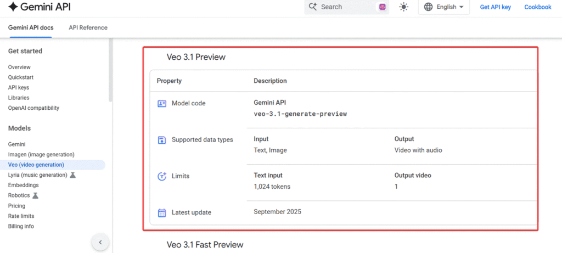This screenshot has height=253, width=562.
Task: Open the Cookbook link
Action: coord(537,7)
